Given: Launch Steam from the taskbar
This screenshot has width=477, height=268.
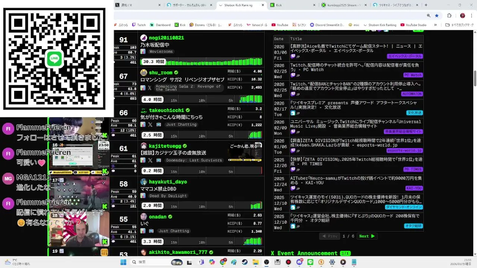Looking at the screenshot, I should pyautogui.click(x=245, y=262).
